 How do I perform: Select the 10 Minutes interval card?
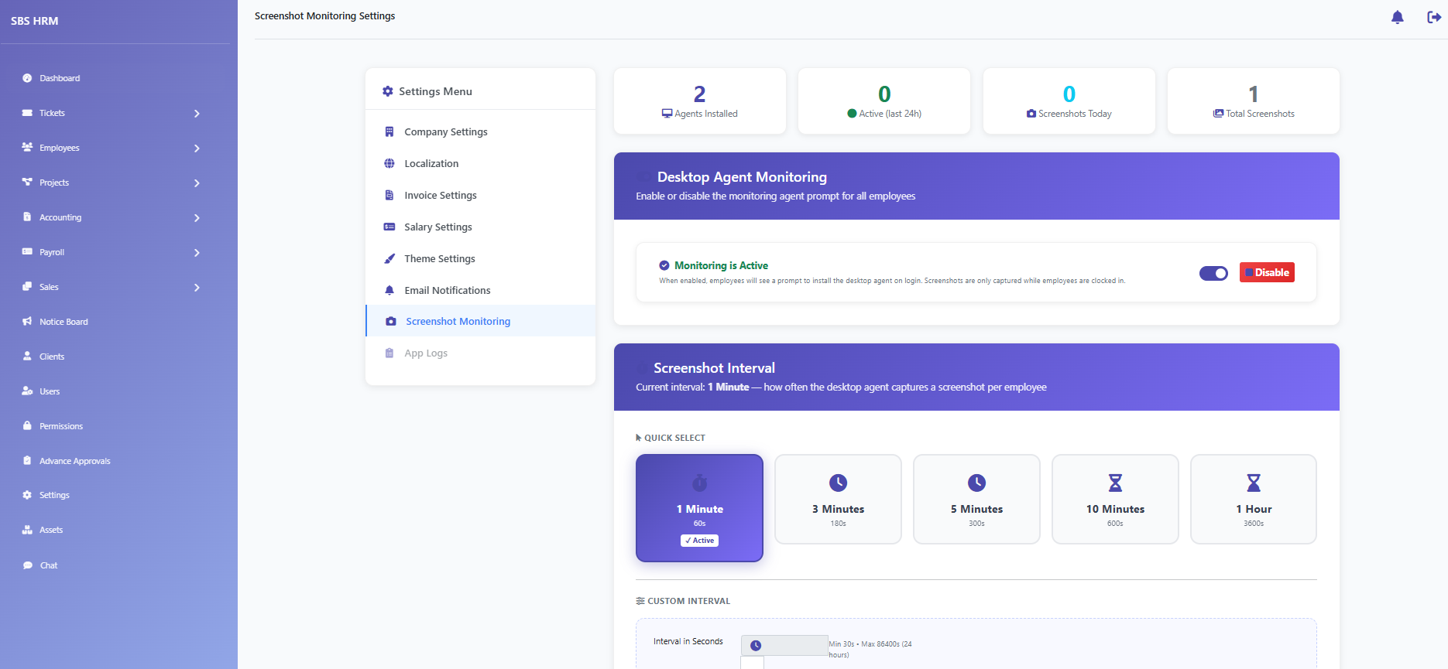(1115, 499)
